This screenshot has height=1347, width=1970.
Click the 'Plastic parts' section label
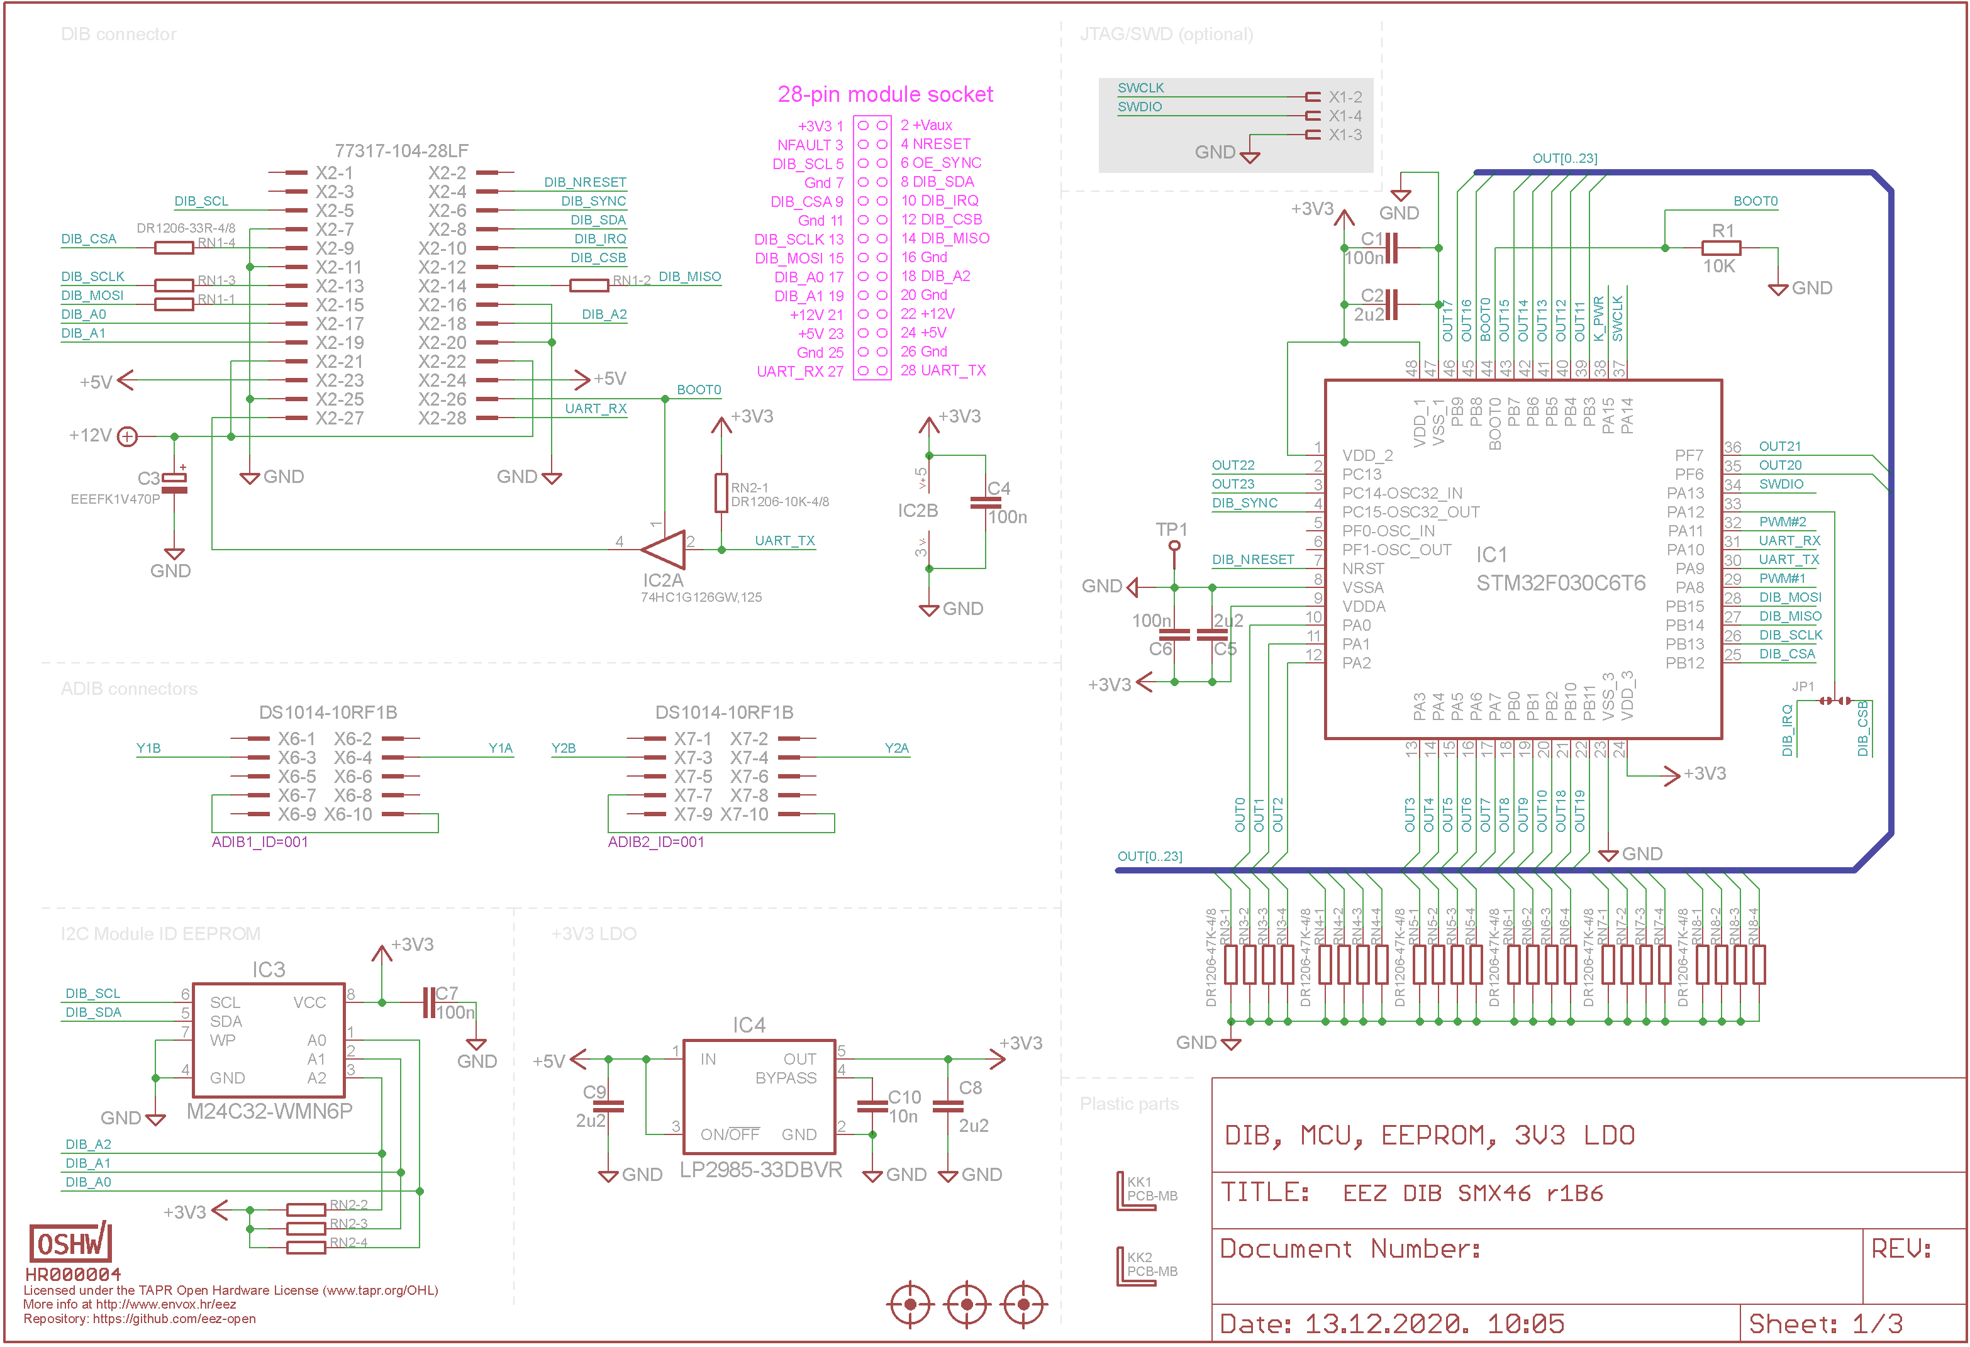coord(1129,1104)
